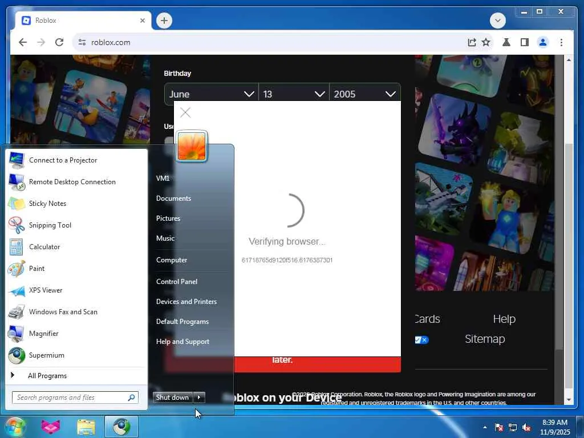The image size is (584, 438).
Task: Open Supermium from Start menu list
Action: (76, 355)
